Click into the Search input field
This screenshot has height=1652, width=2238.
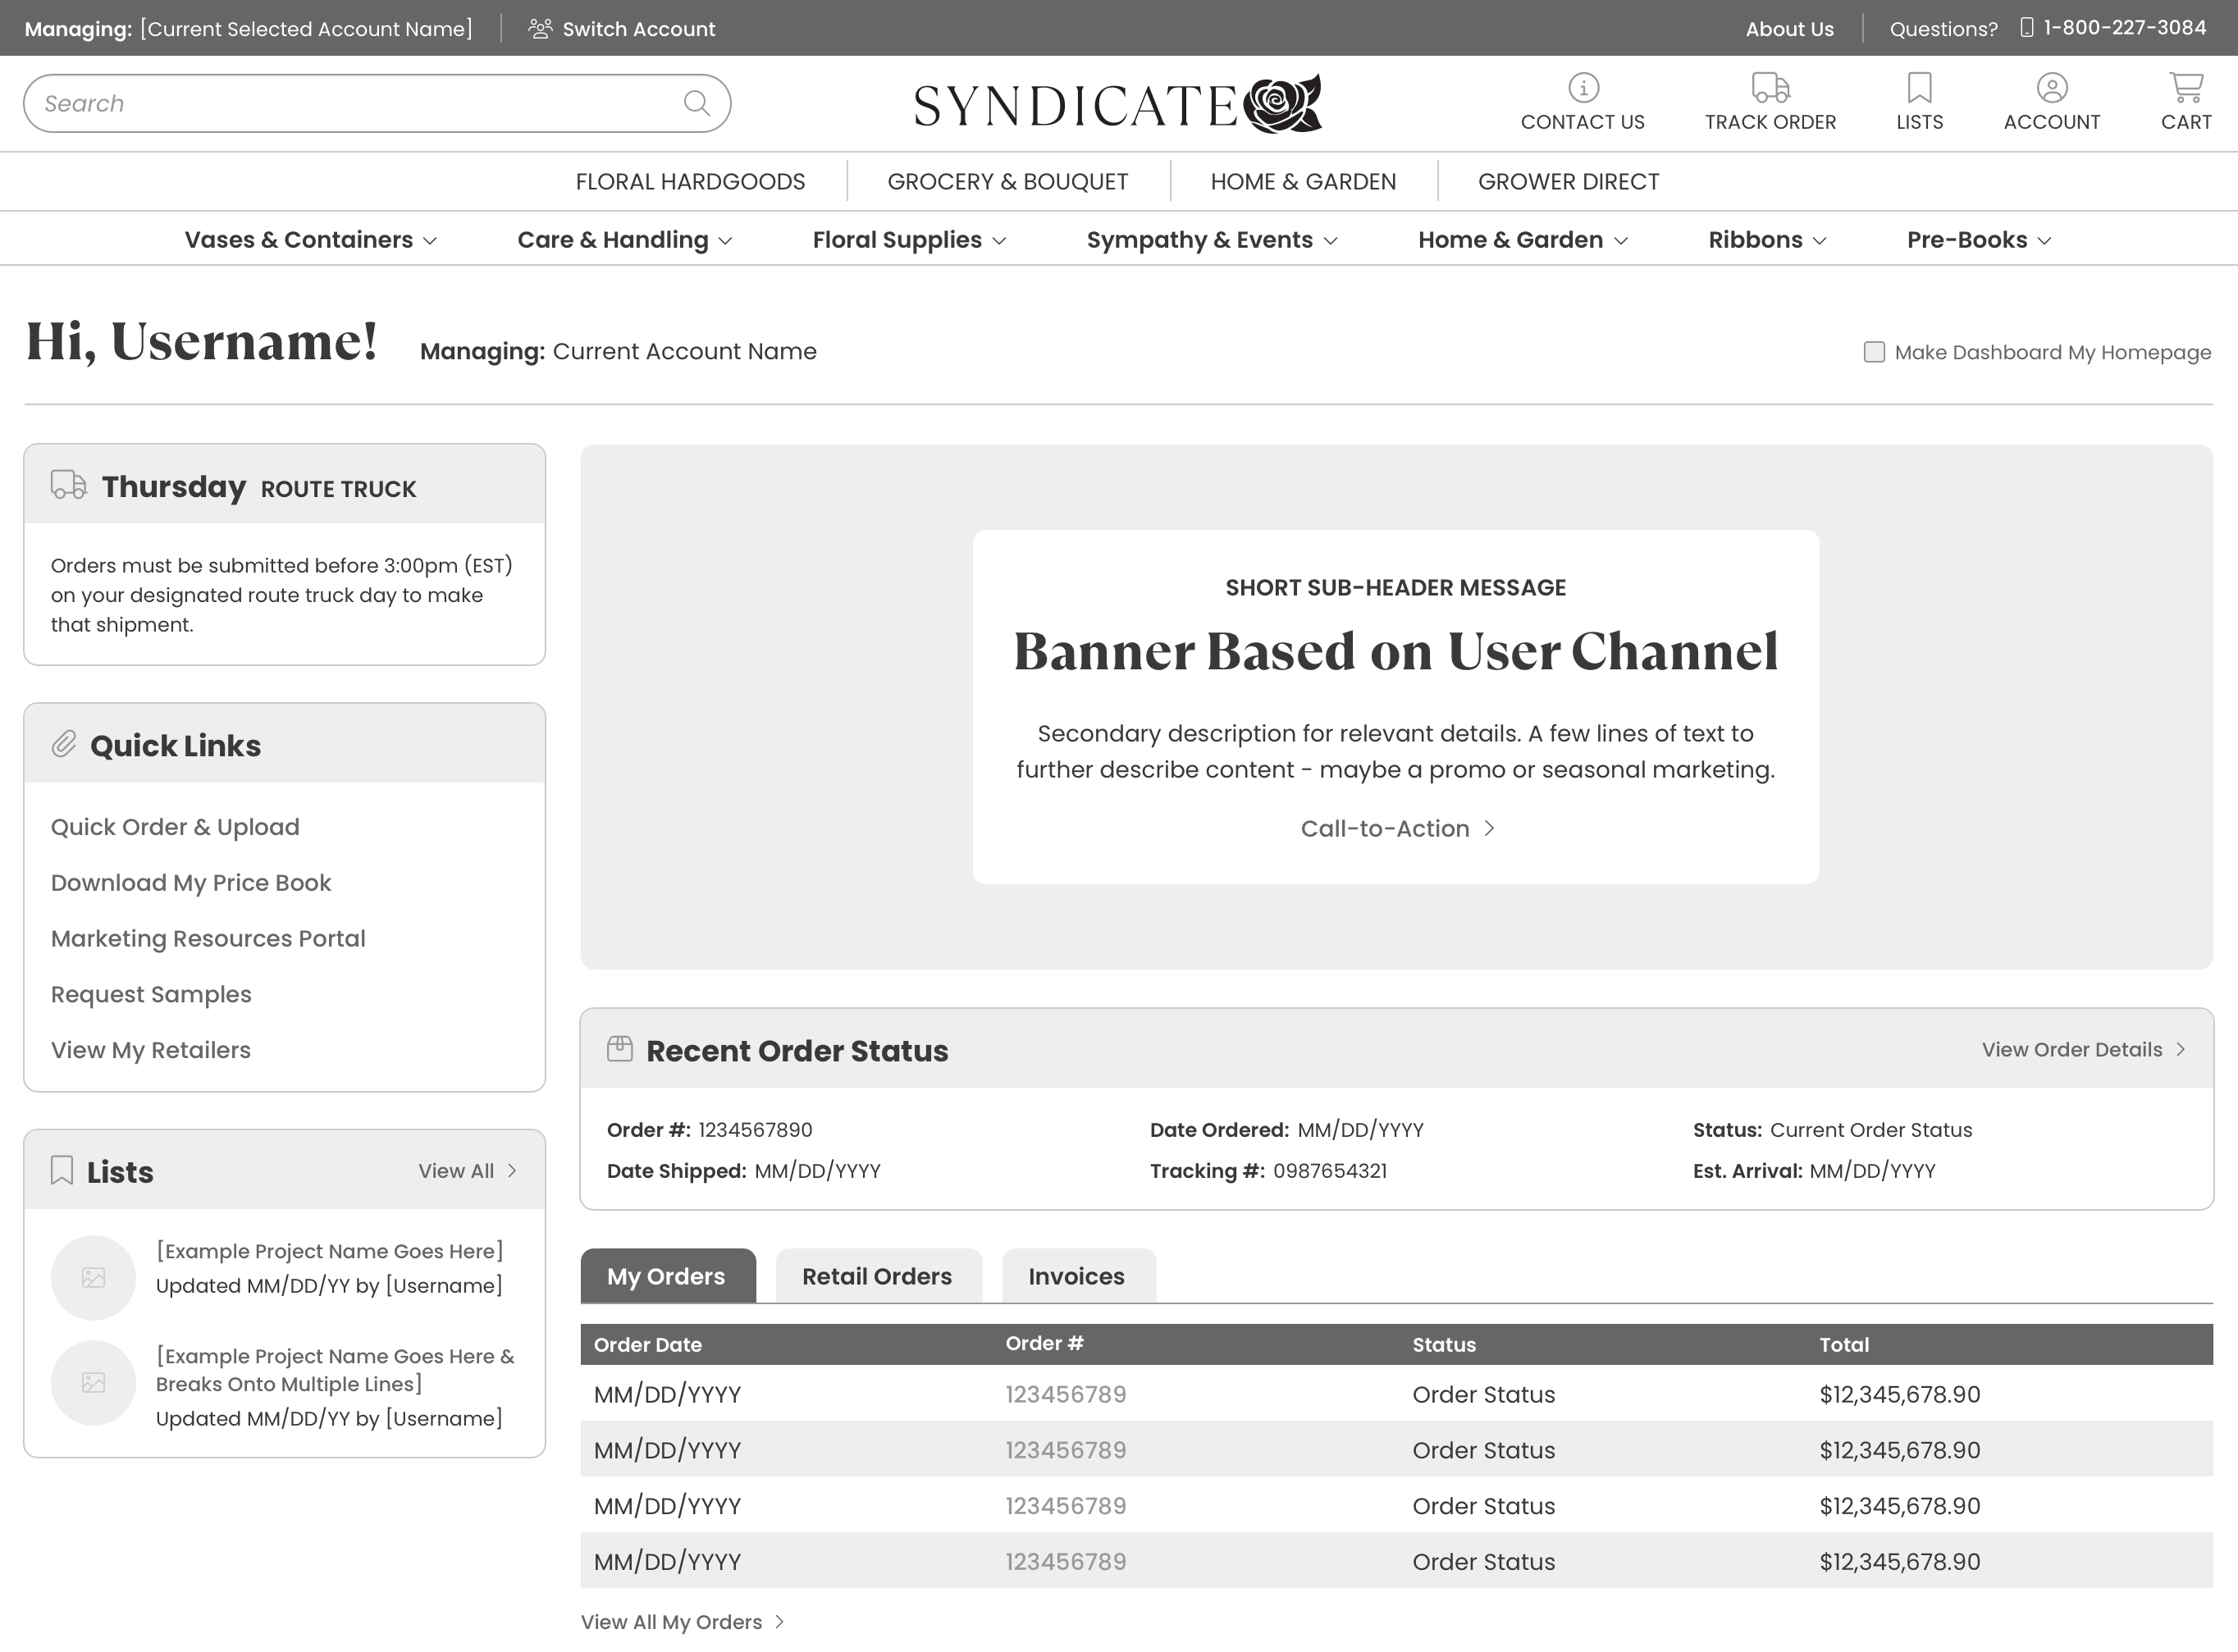click(377, 103)
